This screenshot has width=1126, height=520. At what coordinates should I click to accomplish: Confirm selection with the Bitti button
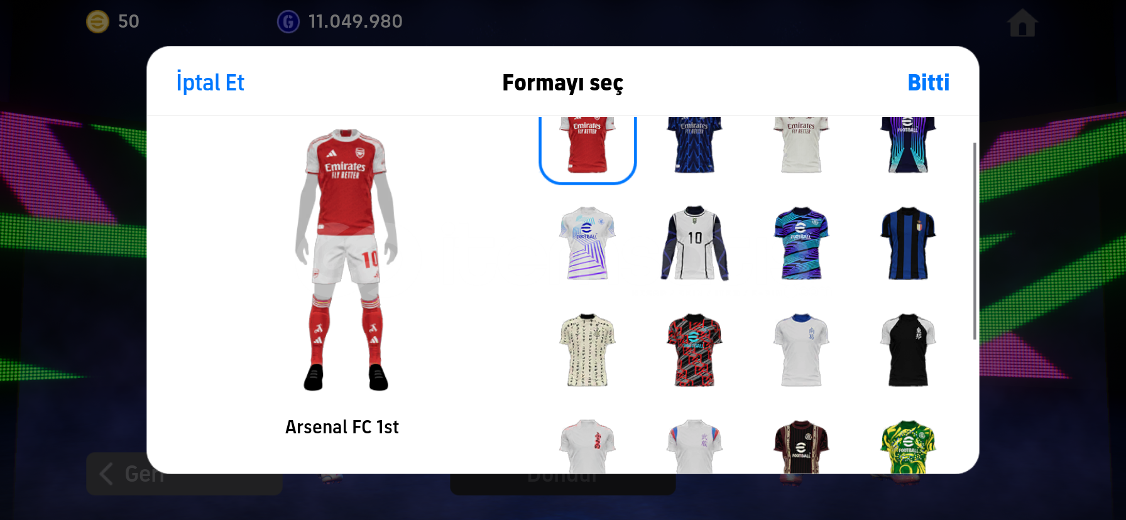coord(928,82)
